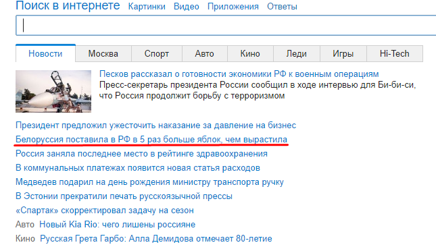The height and width of the screenshot is (249, 436).
Task: Open the Картинки search link
Action: [x=147, y=6]
